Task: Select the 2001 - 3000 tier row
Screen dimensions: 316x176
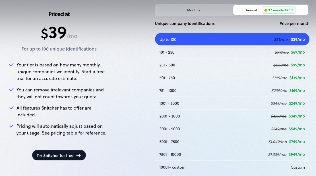Action: point(232,116)
